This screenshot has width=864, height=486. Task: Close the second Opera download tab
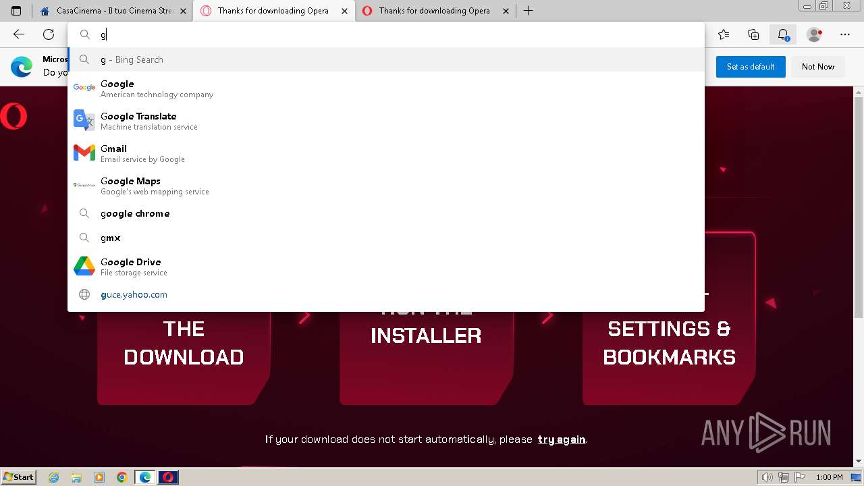coord(506,11)
